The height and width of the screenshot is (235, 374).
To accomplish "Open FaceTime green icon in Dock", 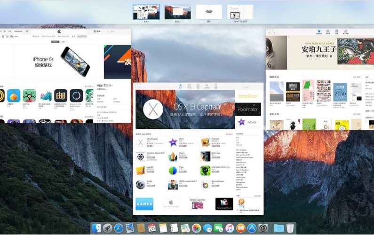I will tap(218, 228).
